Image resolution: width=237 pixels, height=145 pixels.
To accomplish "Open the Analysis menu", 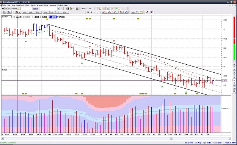I will (x=40, y=5).
